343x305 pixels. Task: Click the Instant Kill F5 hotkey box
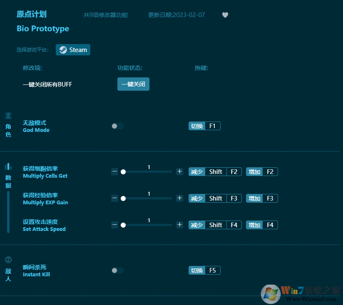[212, 270]
